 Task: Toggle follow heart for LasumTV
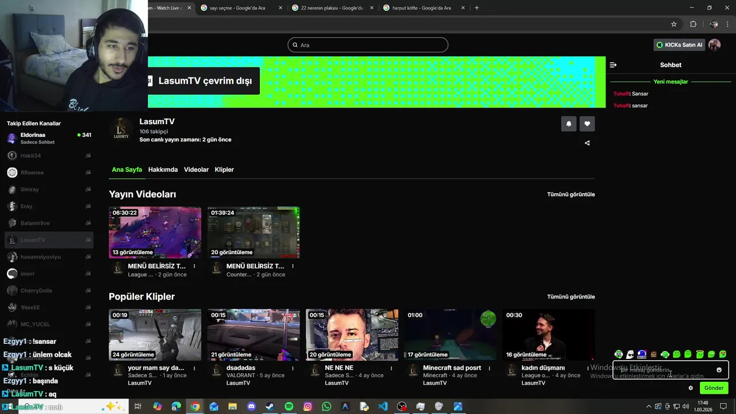click(x=587, y=124)
